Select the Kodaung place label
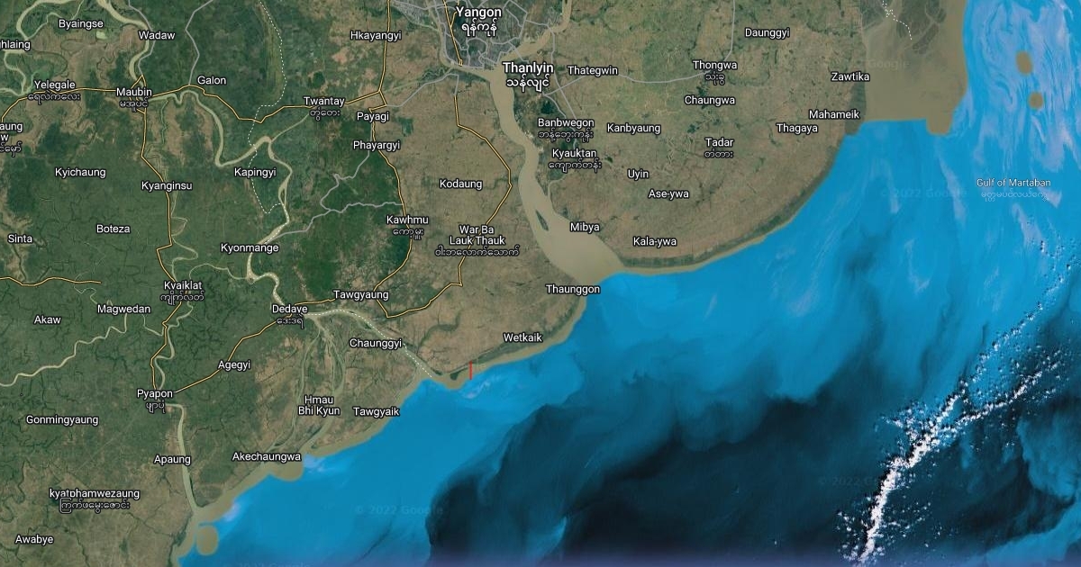Image resolution: width=1081 pixels, height=567 pixels. (x=460, y=184)
